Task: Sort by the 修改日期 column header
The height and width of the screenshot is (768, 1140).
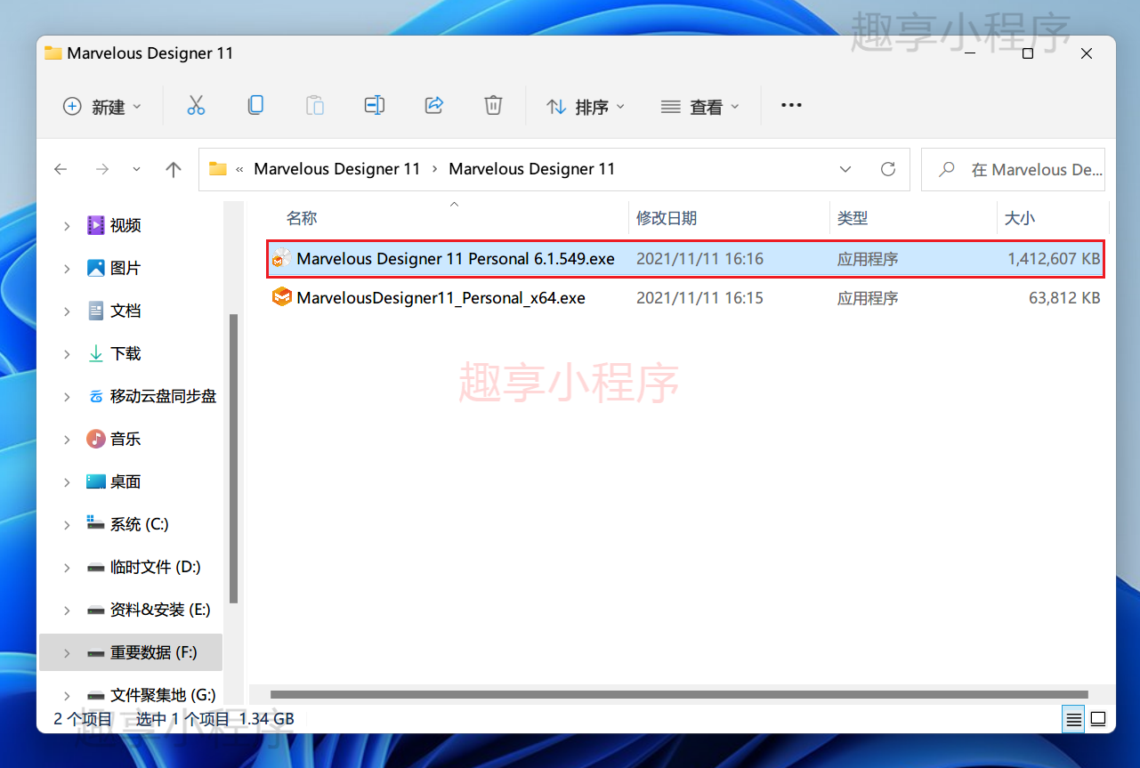Action: [x=667, y=218]
